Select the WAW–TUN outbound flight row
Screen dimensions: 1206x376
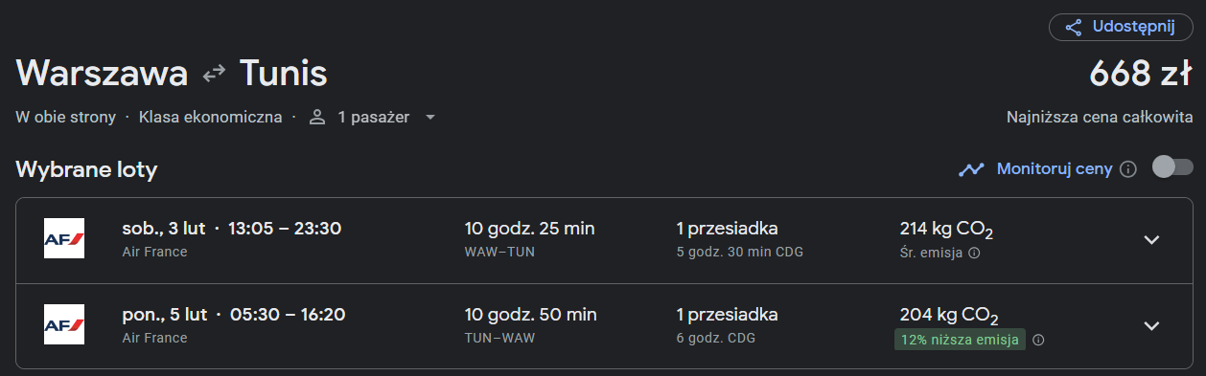pyautogui.click(x=603, y=240)
